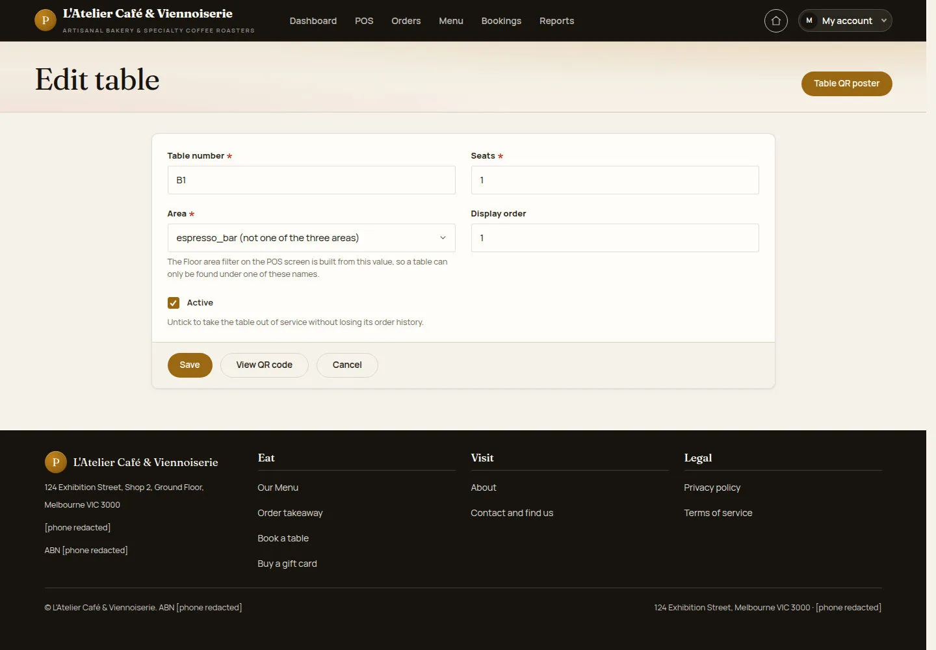Click the 'Active' checkbox label
936x650 pixels.
[200, 303]
